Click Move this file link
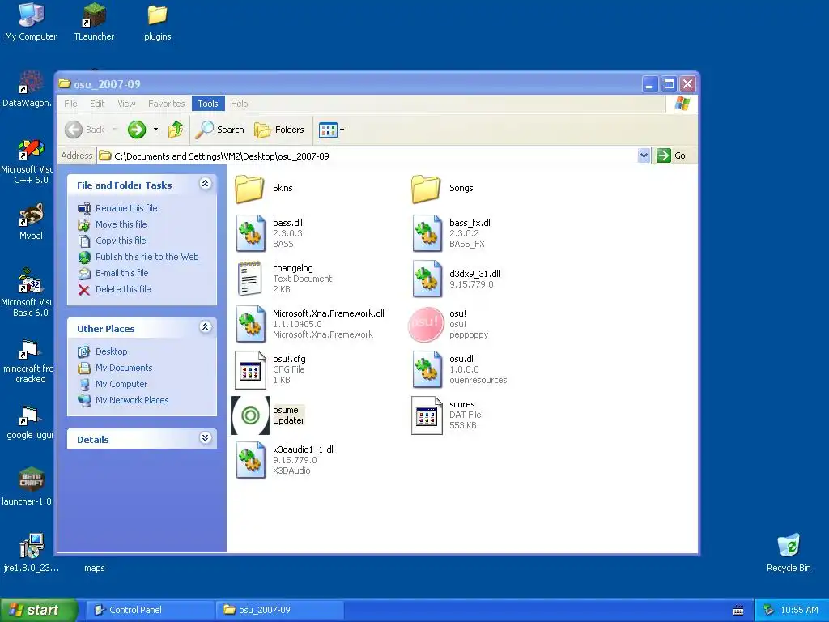The width and height of the screenshot is (829, 622). (121, 224)
